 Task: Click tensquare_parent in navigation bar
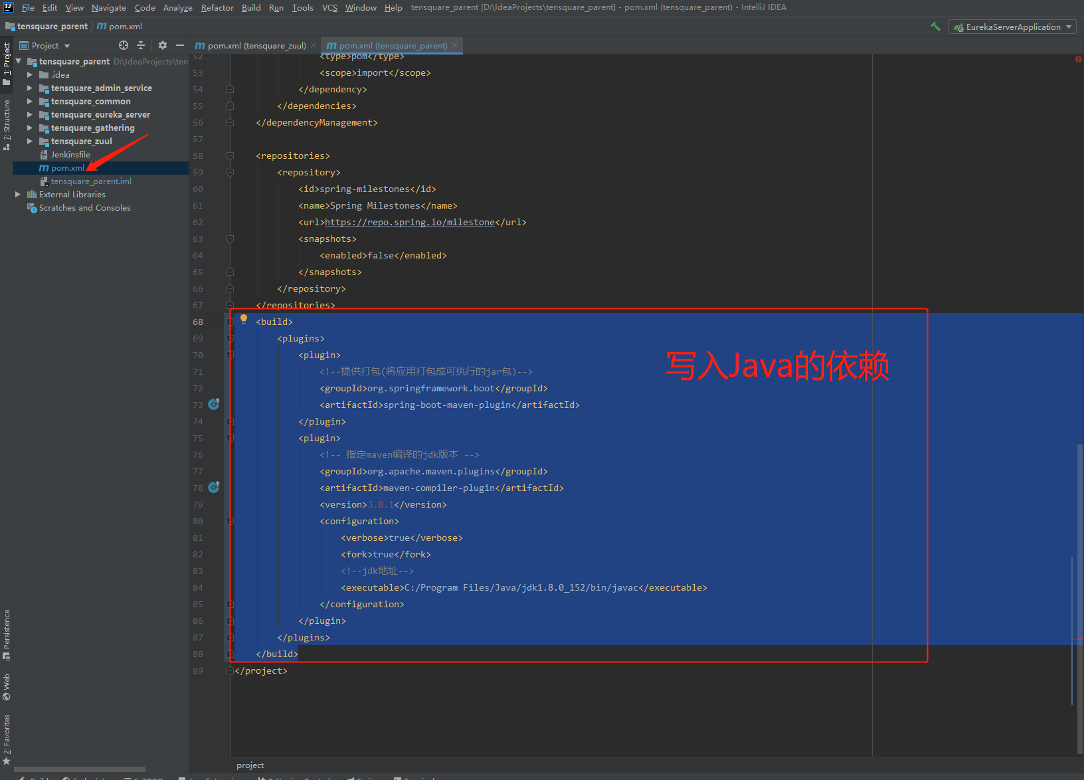click(x=46, y=27)
